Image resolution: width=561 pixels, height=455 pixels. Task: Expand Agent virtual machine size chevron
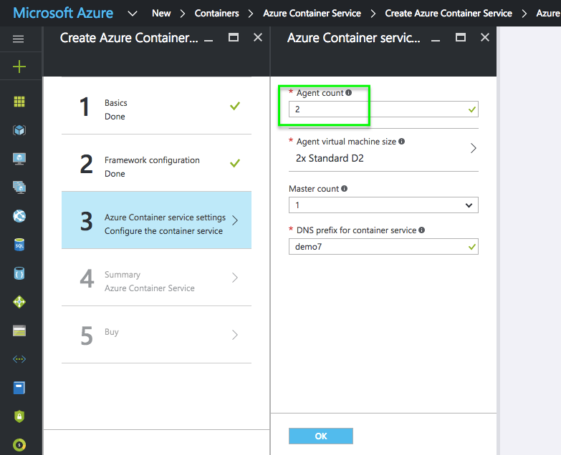(473, 149)
